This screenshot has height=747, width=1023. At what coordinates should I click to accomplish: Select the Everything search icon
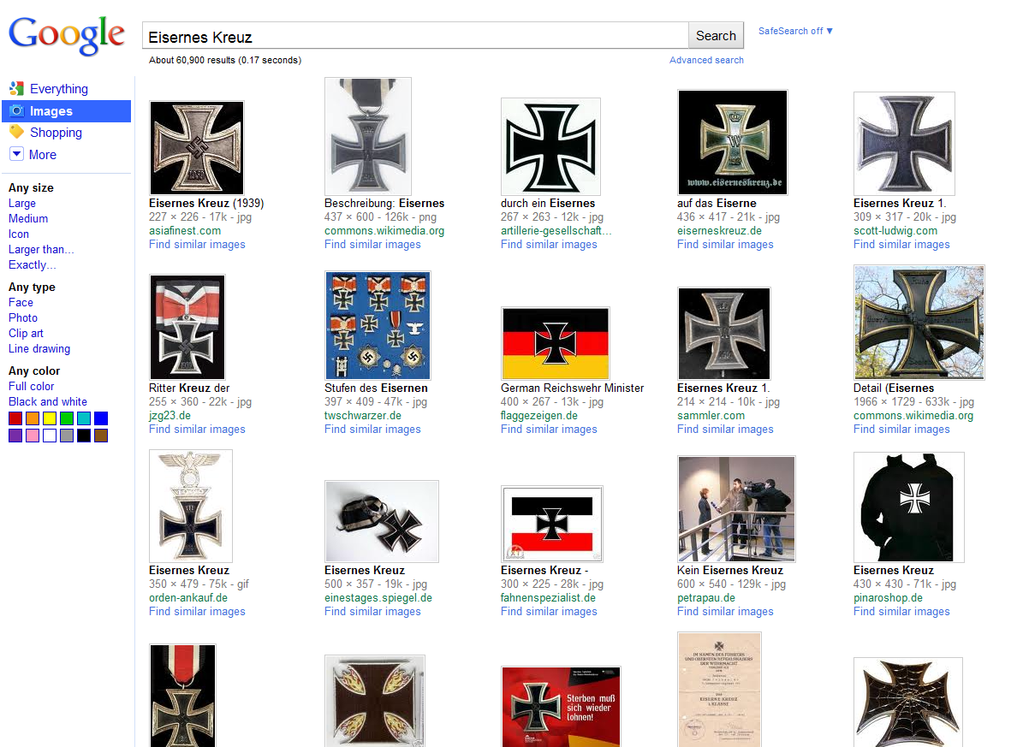click(16, 88)
